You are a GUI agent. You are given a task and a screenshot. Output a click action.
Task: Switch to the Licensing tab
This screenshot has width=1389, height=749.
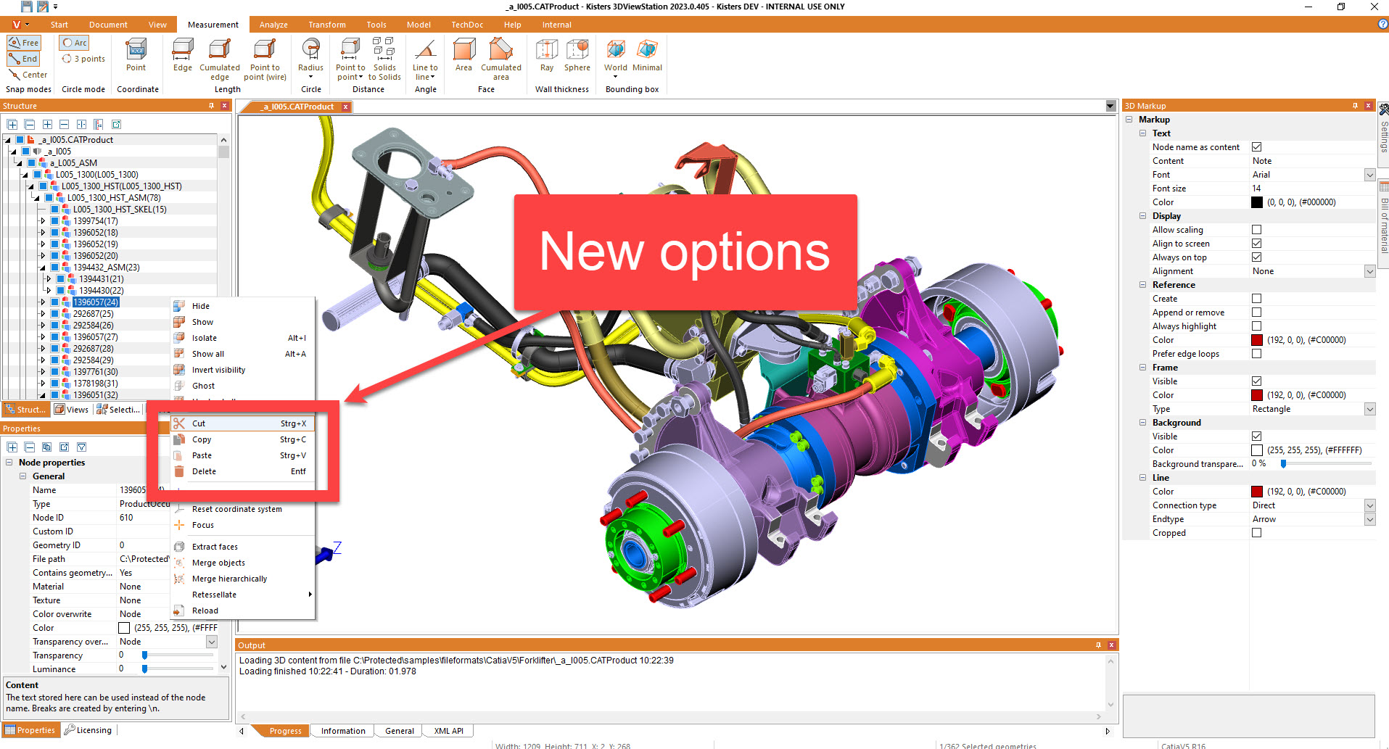[88, 730]
